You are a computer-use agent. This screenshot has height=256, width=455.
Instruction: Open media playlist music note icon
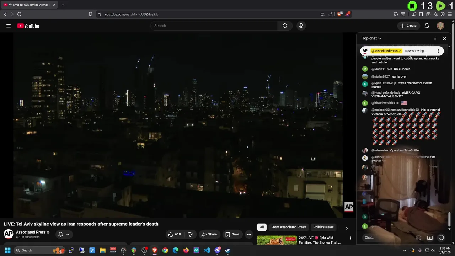pyautogui.click(x=414, y=14)
